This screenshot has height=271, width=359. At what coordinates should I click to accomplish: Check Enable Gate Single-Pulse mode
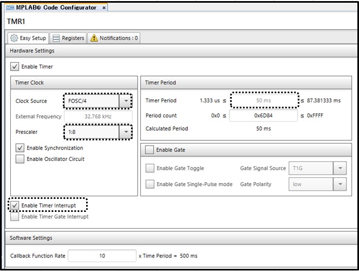(150, 184)
